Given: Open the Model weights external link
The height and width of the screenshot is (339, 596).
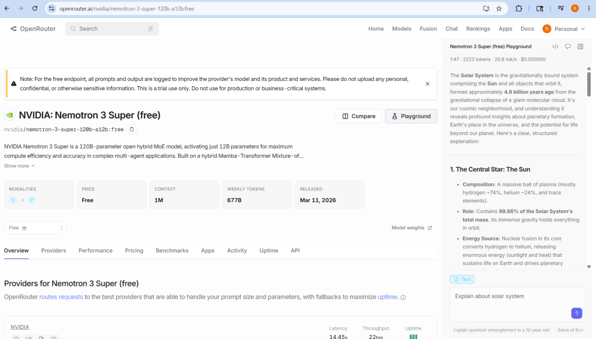Looking at the screenshot, I should pos(412,228).
